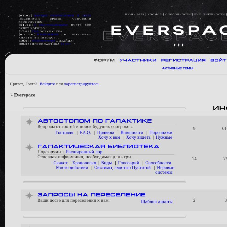Open the blue link after ПРОФИЛАКТИКА in [09.07] news
The image size is (227, 227).
coord(66,44)
